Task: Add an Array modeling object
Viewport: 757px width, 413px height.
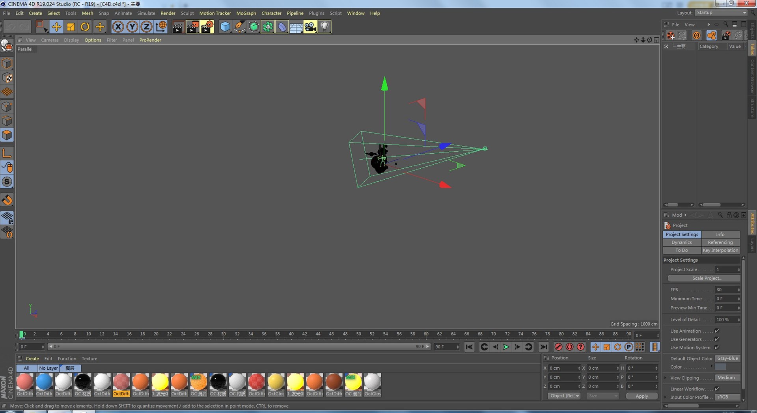Action: pos(268,27)
